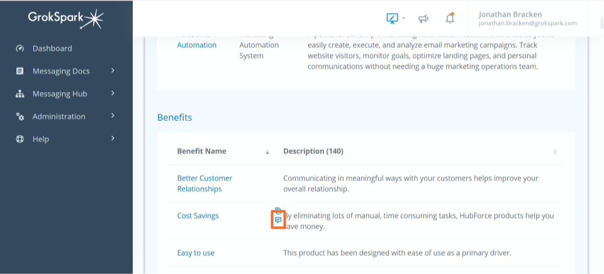Click the Better Customer Relationships description text

pos(411,184)
